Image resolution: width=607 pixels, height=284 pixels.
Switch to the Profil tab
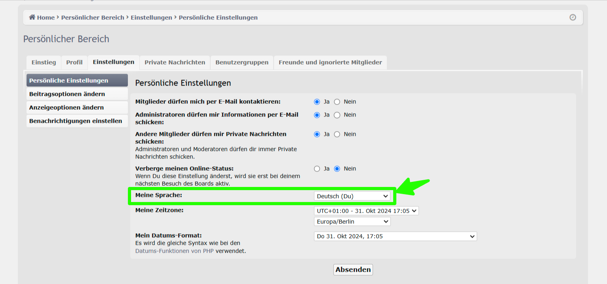tap(74, 63)
